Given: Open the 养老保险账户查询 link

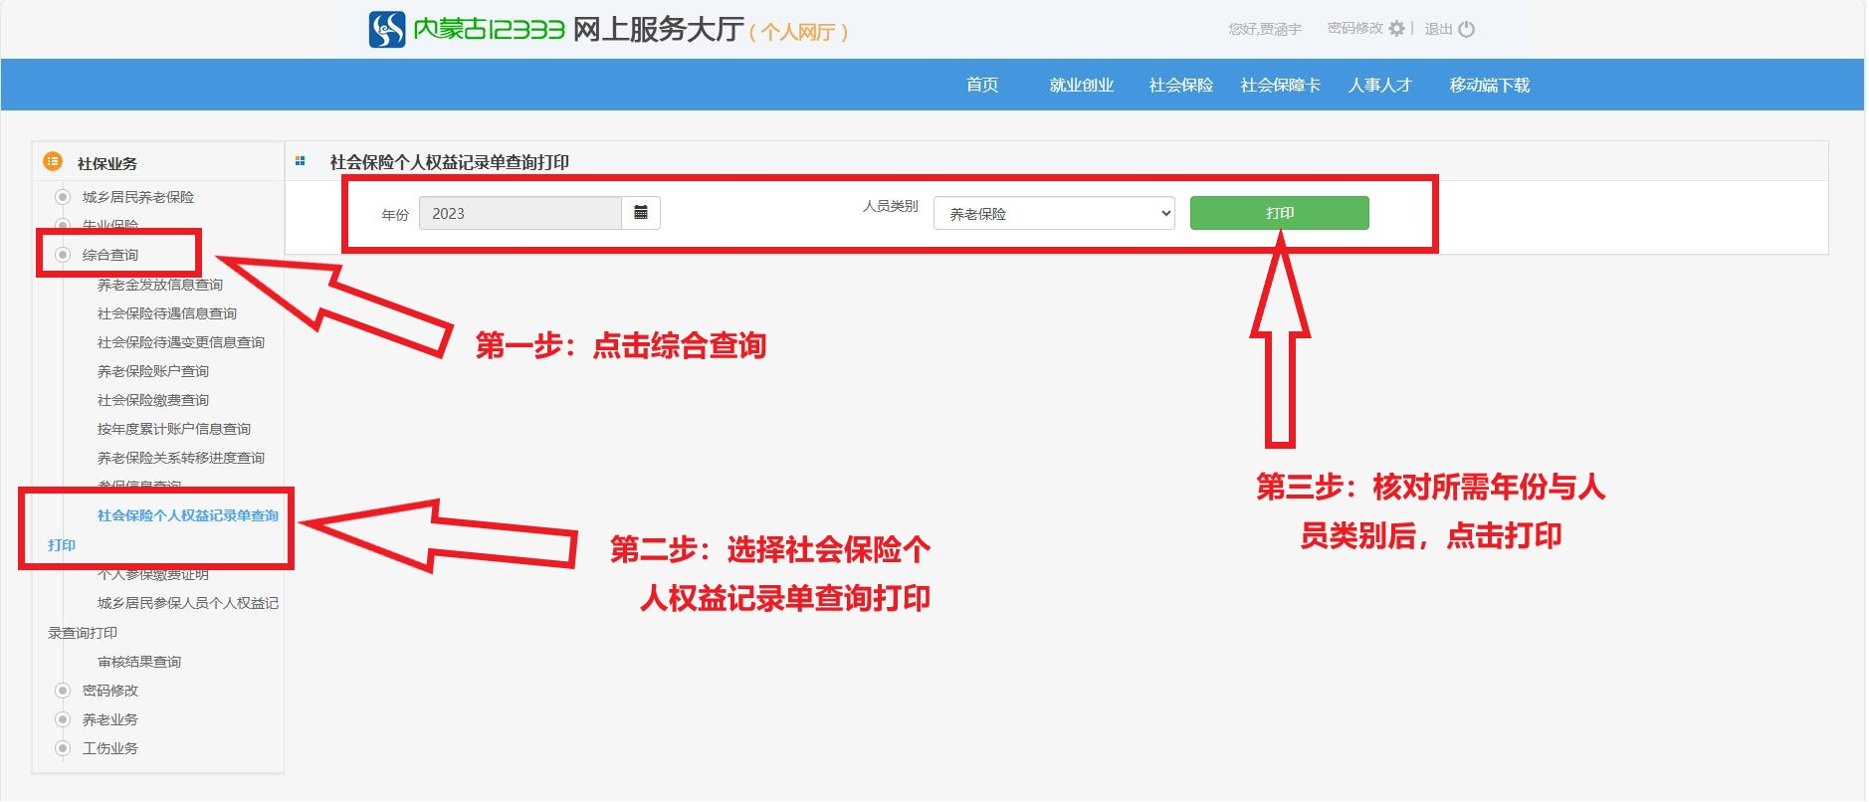Looking at the screenshot, I should 153,371.
